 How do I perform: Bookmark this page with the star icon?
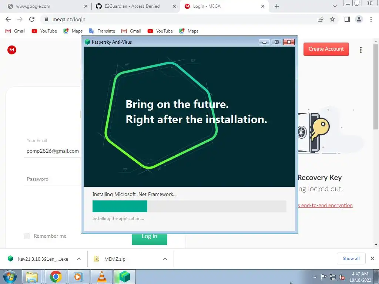[332, 19]
